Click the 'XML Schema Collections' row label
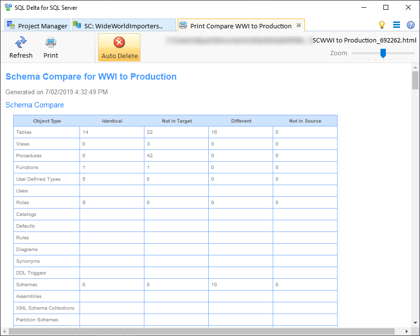Viewport: 420px width, 336px height. pos(45,308)
